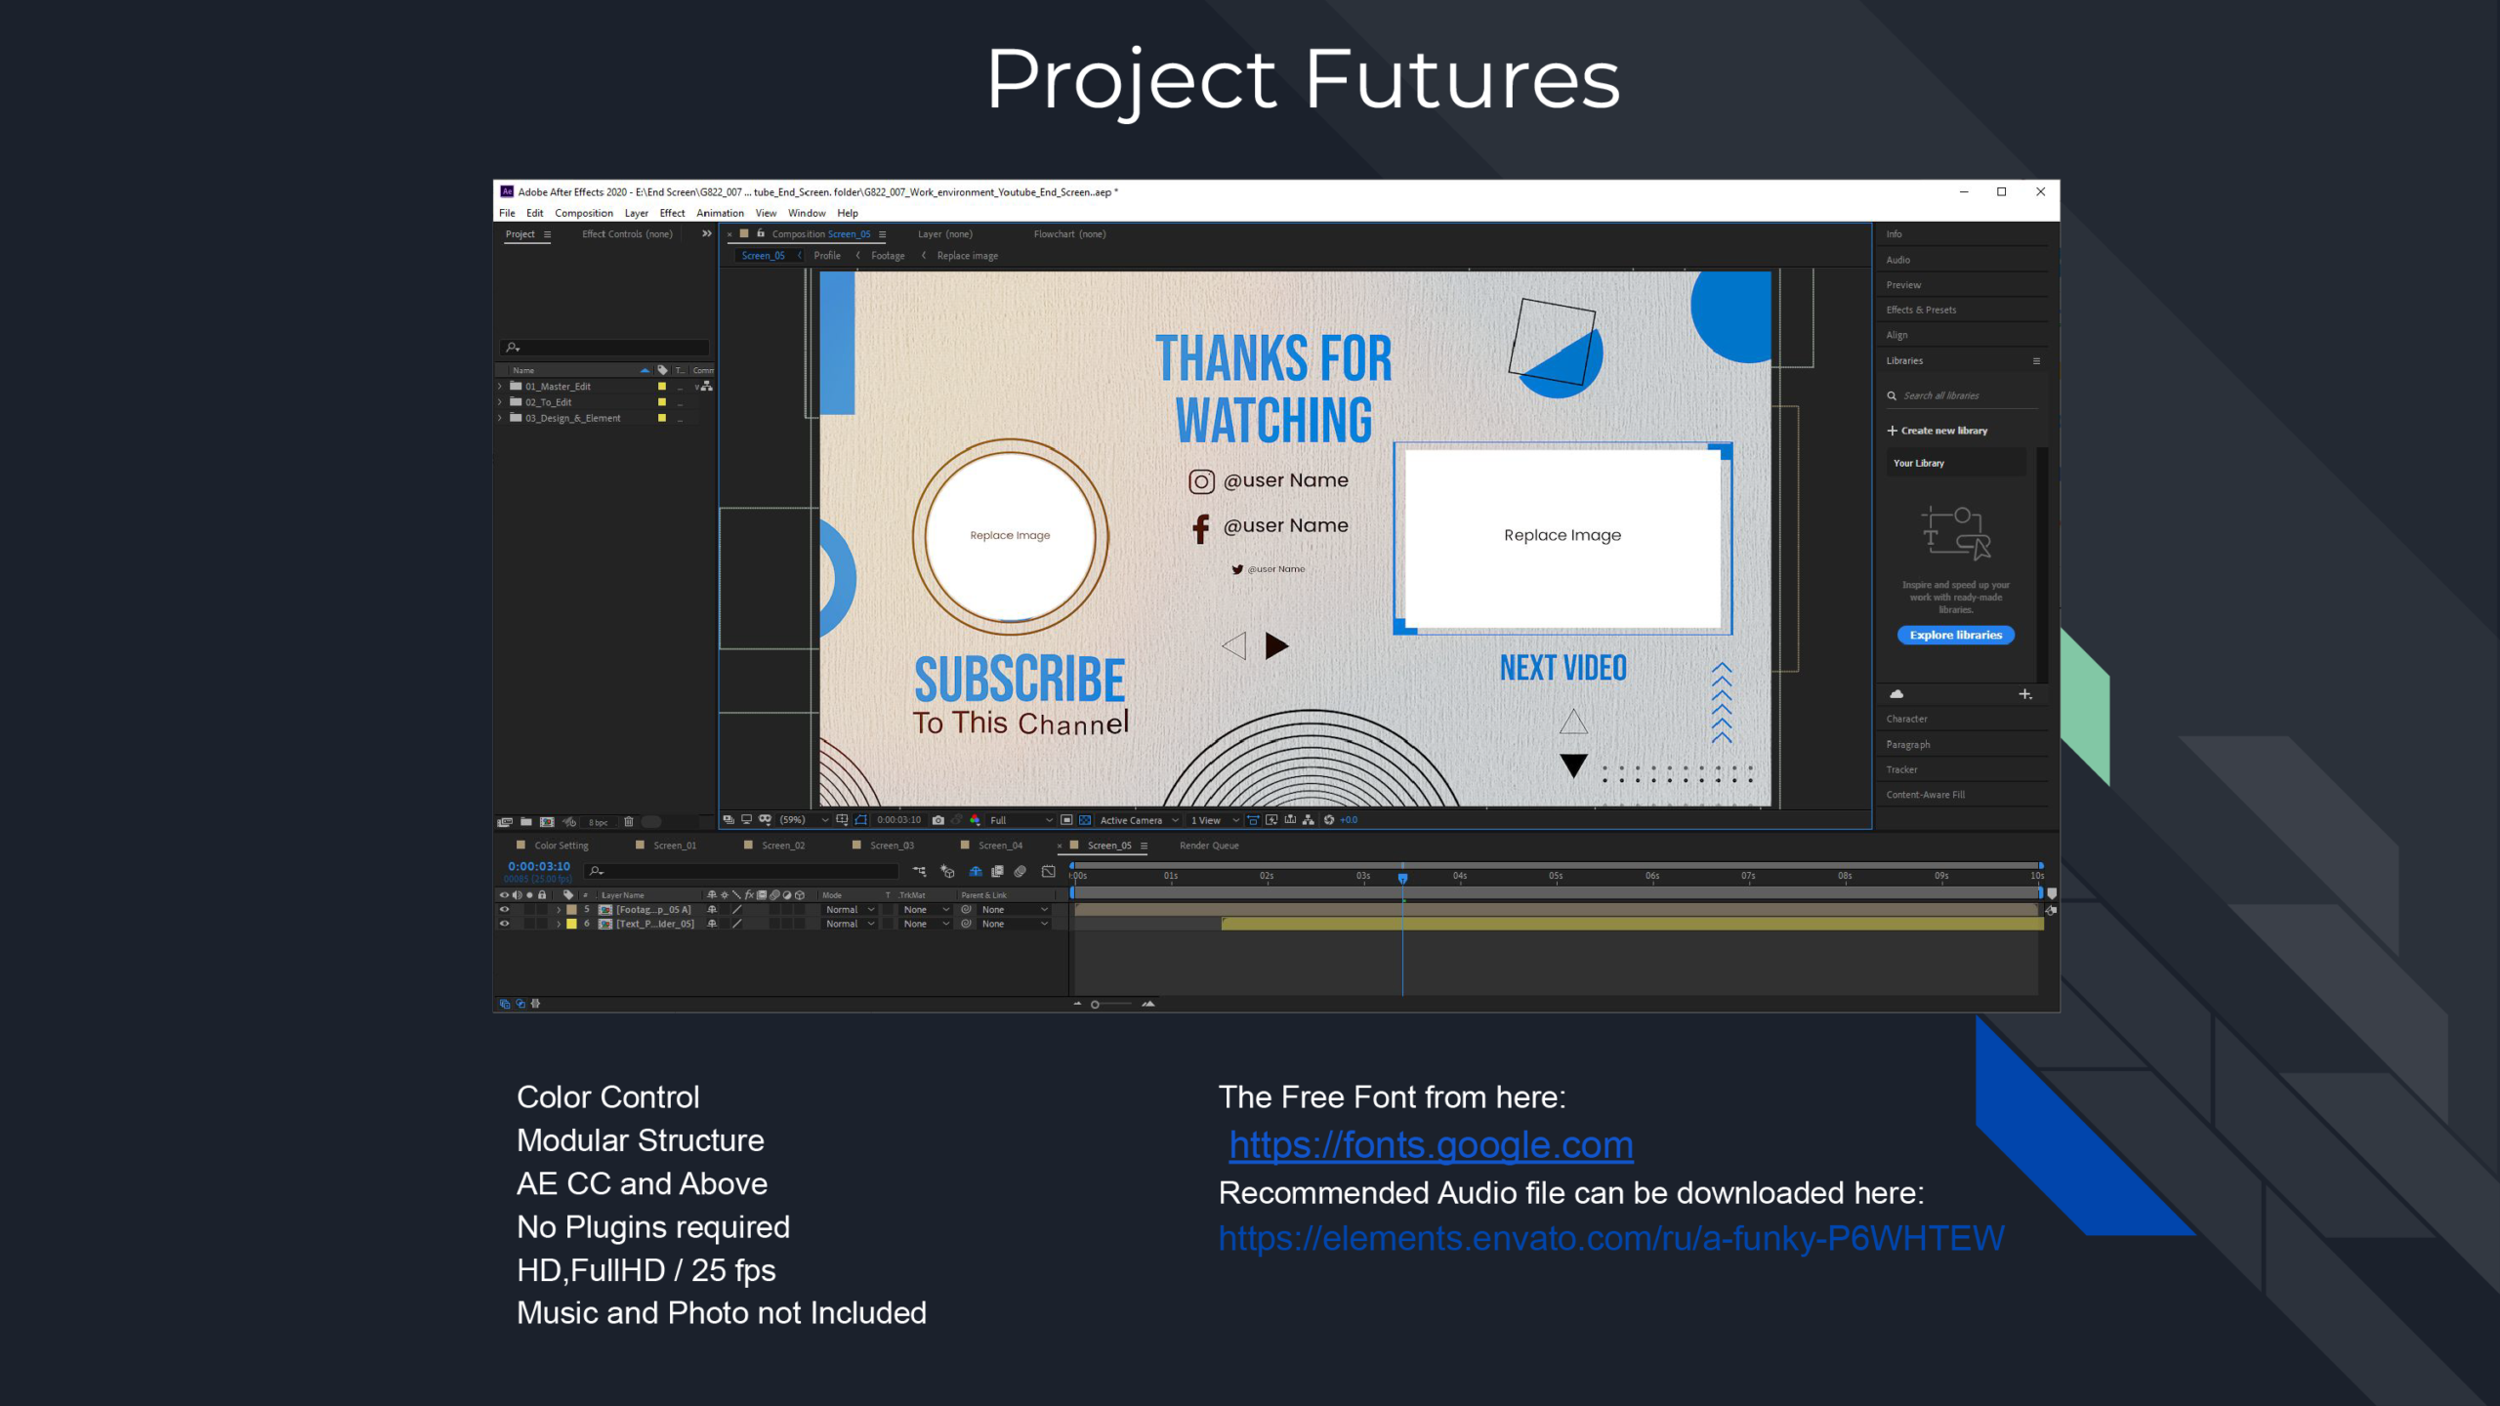Image resolution: width=2500 pixels, height=1406 pixels.
Task: Toggle Region of Interest icon in viewer
Action: click(x=1066, y=820)
